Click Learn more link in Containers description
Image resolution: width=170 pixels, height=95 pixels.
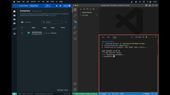(53, 16)
